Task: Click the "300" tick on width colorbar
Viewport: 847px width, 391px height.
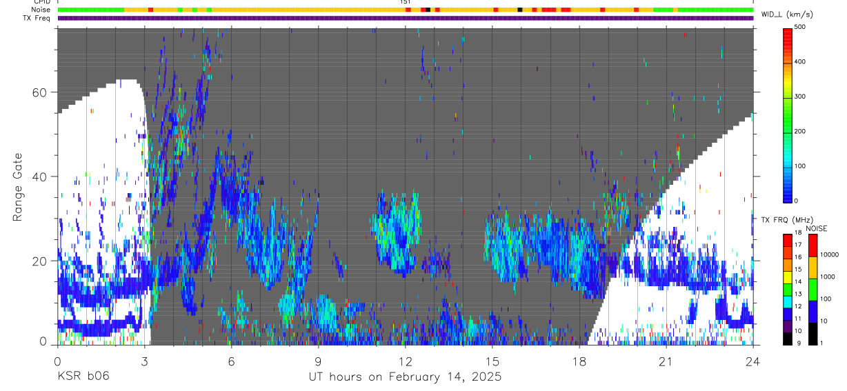Action: point(801,97)
